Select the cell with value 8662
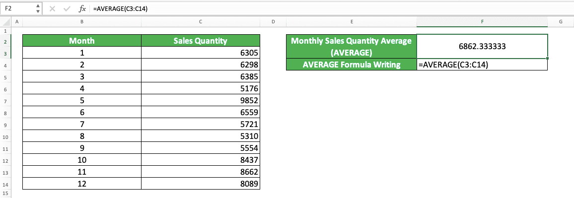The width and height of the screenshot is (574, 198). [x=201, y=172]
